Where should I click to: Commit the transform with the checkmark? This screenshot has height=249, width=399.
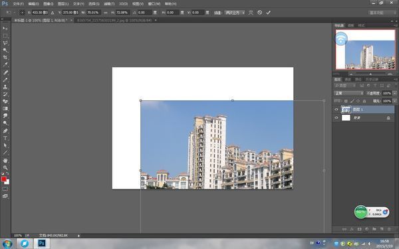(x=268, y=13)
